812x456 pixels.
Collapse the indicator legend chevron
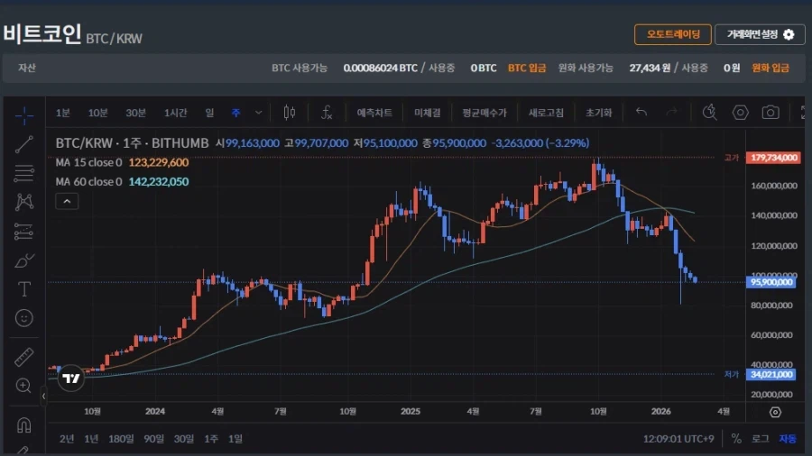point(67,201)
